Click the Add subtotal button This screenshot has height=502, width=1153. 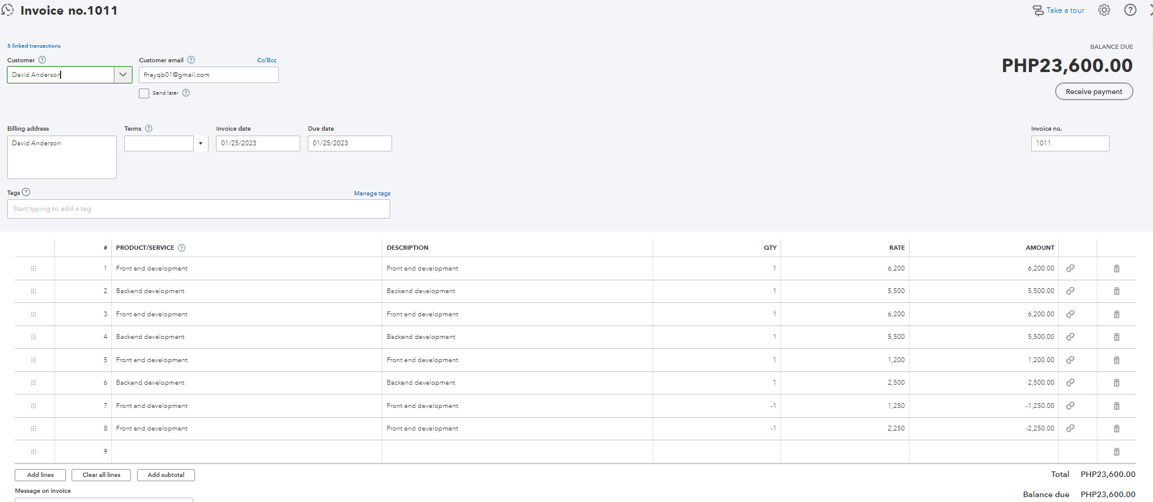click(166, 475)
